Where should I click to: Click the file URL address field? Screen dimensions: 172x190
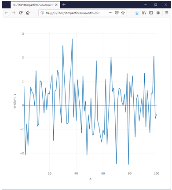coord(73,13)
